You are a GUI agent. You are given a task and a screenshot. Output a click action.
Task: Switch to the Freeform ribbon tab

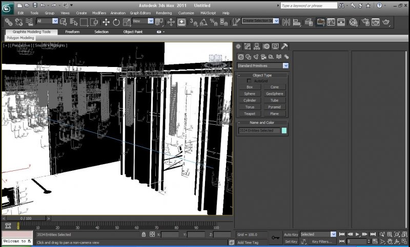(x=72, y=32)
